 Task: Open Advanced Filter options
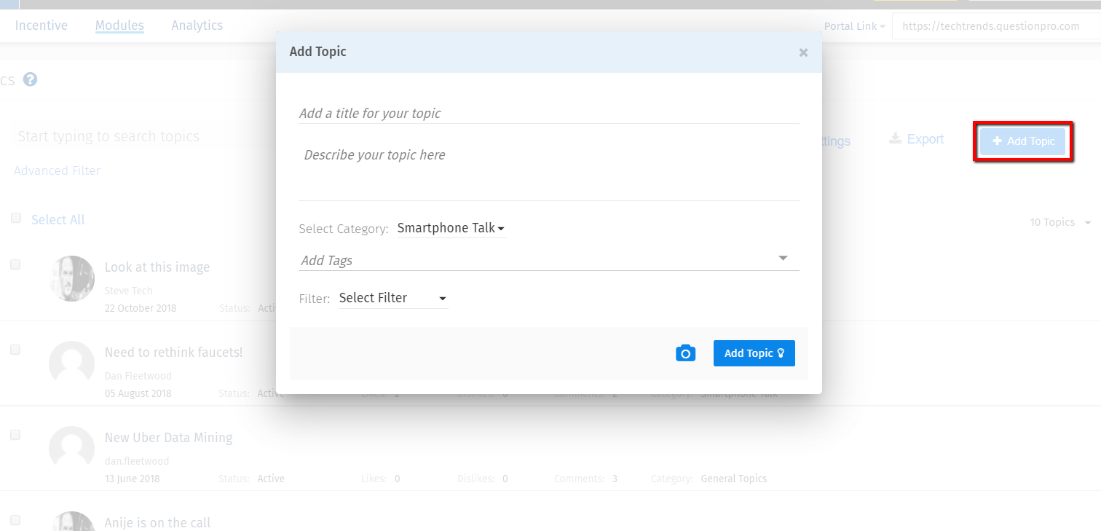[57, 170]
